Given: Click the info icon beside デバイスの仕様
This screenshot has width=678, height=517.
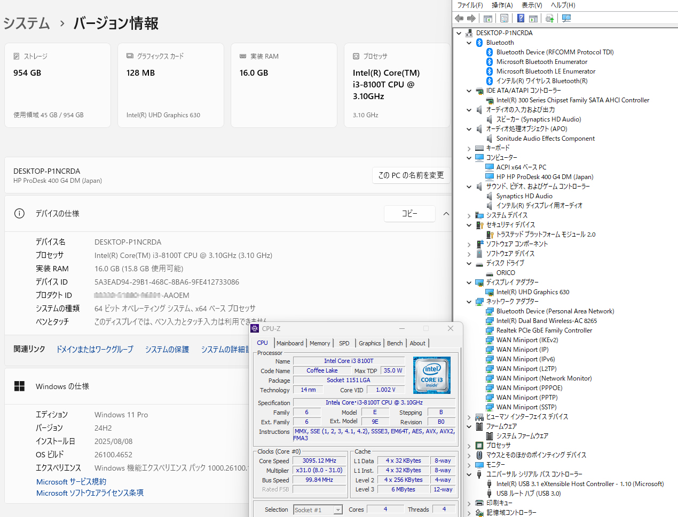Looking at the screenshot, I should click(19, 213).
